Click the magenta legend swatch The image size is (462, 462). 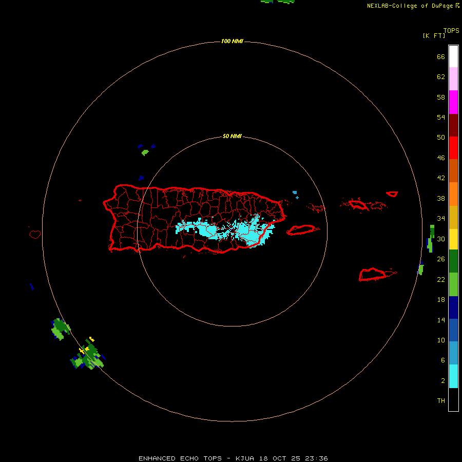click(x=453, y=102)
